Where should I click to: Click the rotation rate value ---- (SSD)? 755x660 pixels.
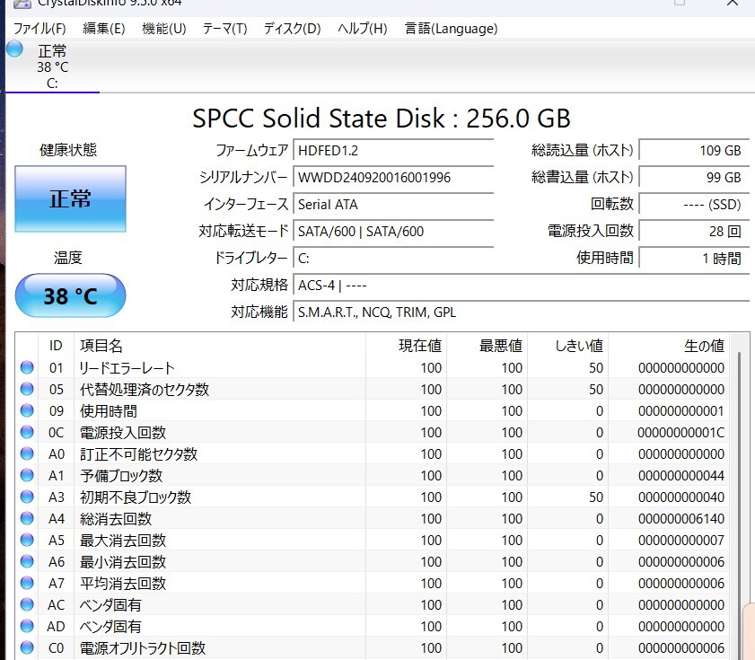point(694,204)
